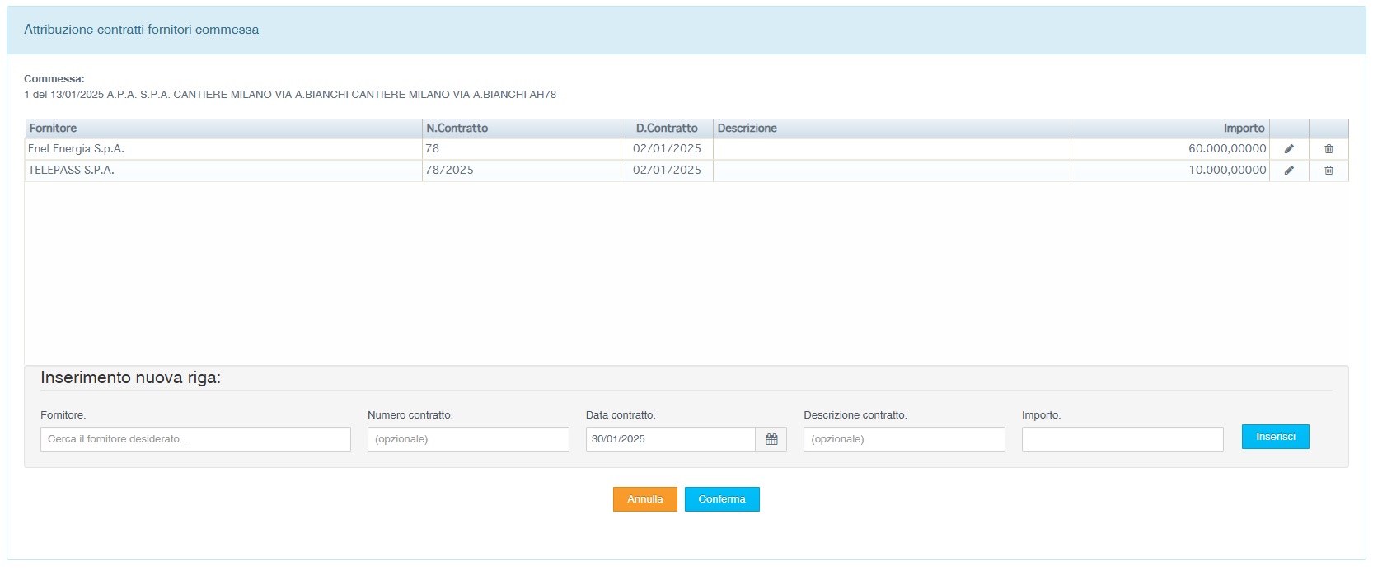This screenshot has height=571, width=1373.
Task: Confirm with the Conferma button
Action: [x=722, y=499]
